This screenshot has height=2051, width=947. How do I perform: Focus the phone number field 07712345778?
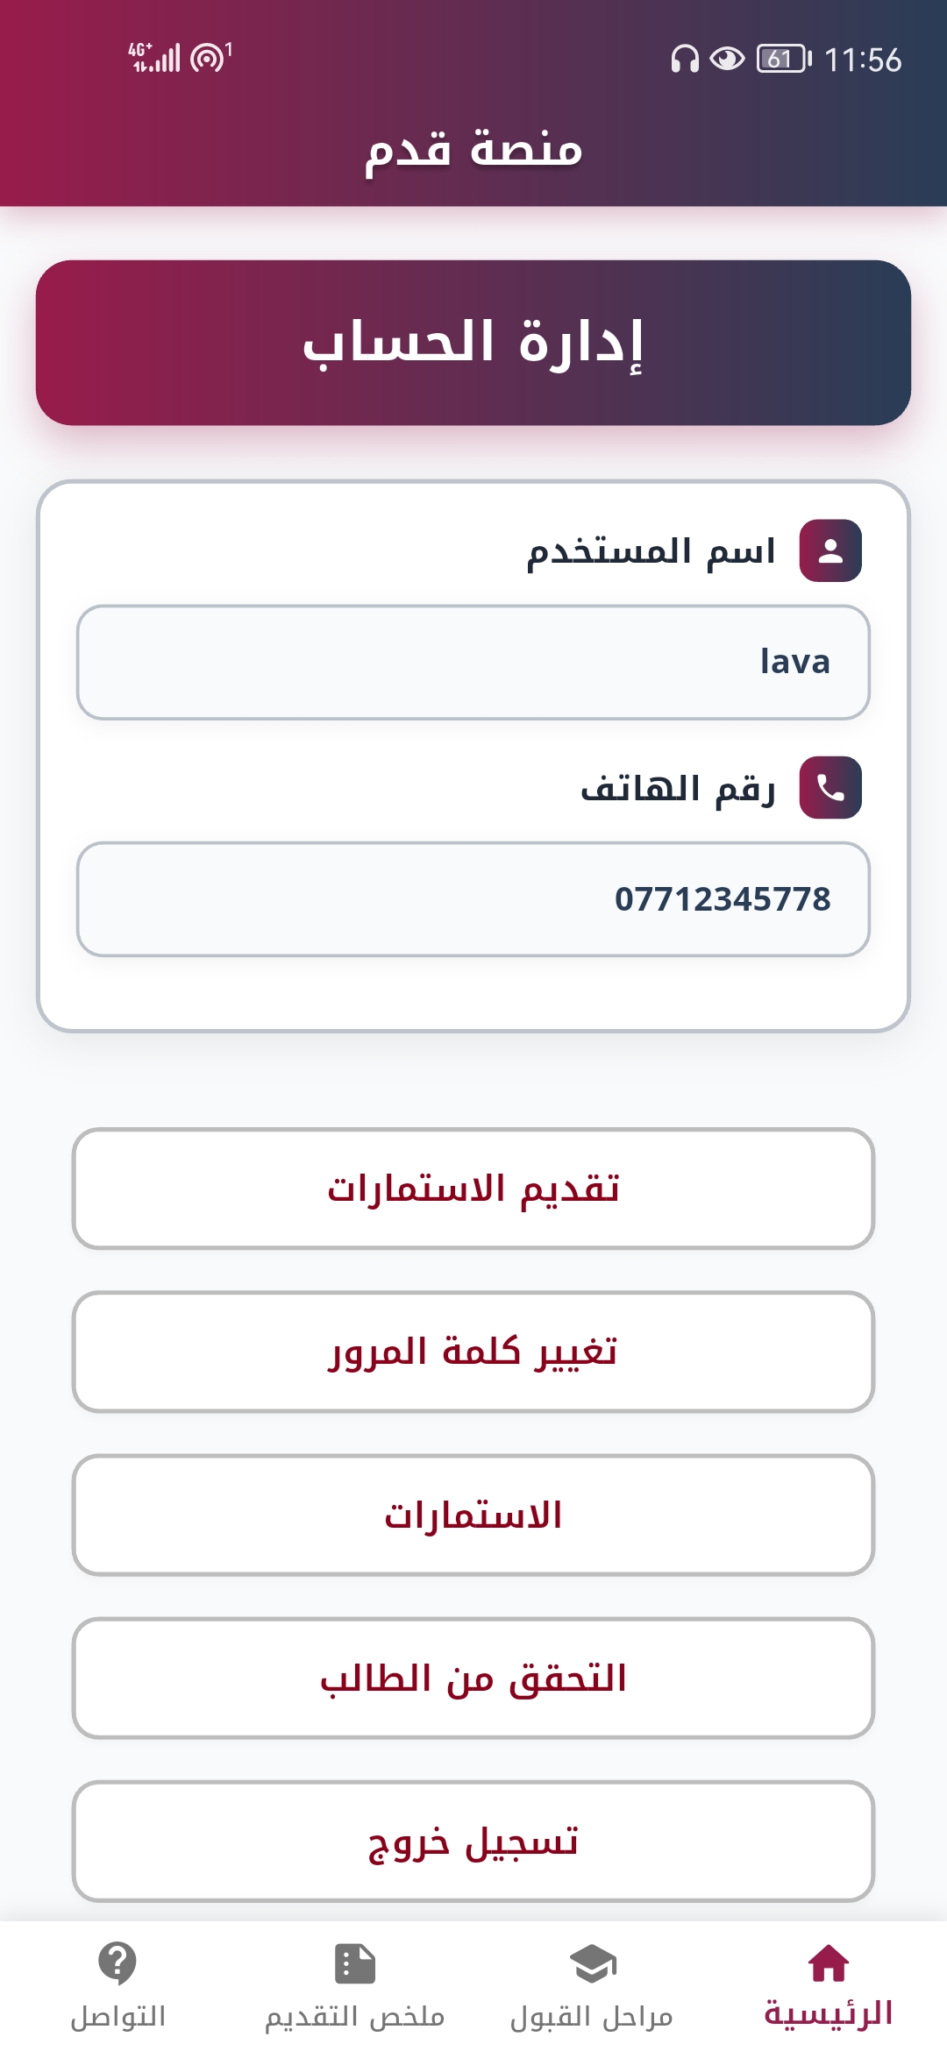[x=473, y=899]
